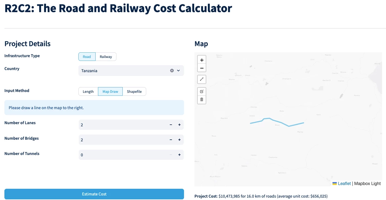The image size is (386, 200).
Task: Increase the Number of Lanes
Action: point(180,125)
